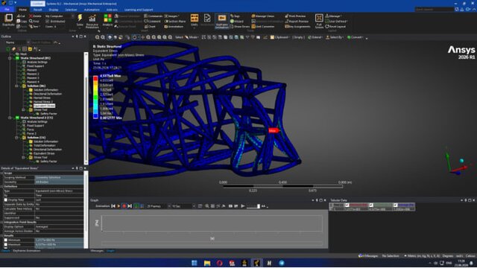Viewport: 477px width, 268px height.
Task: Click the animation speed slider
Action: (253, 206)
